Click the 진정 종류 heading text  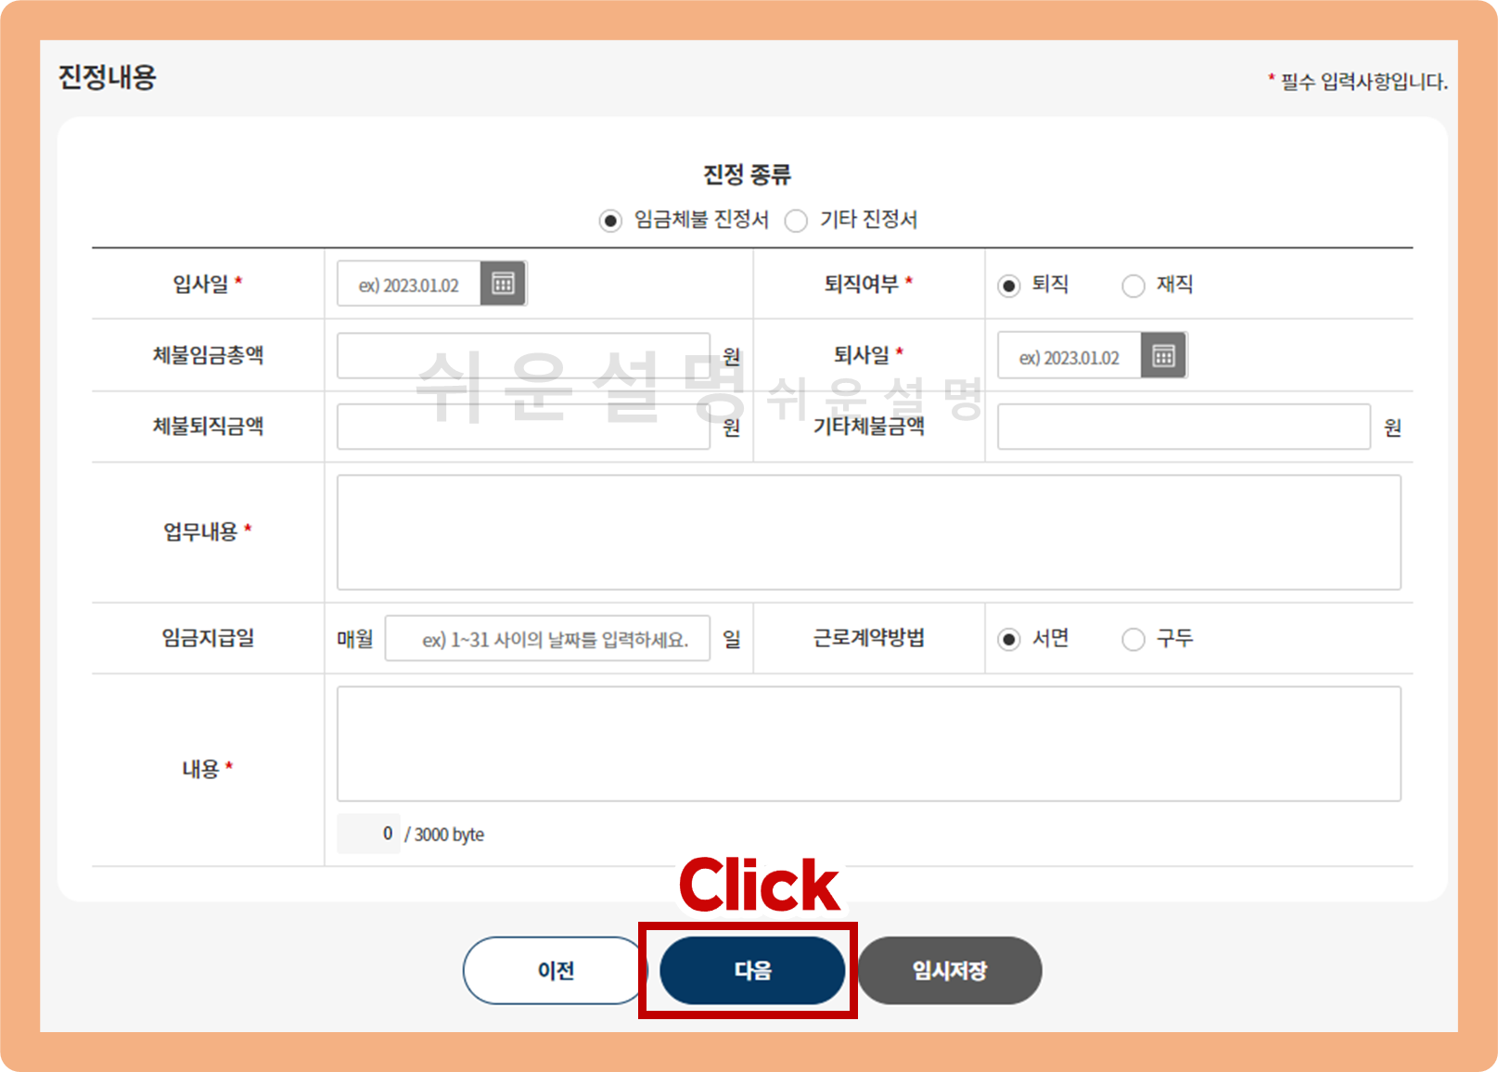(747, 174)
